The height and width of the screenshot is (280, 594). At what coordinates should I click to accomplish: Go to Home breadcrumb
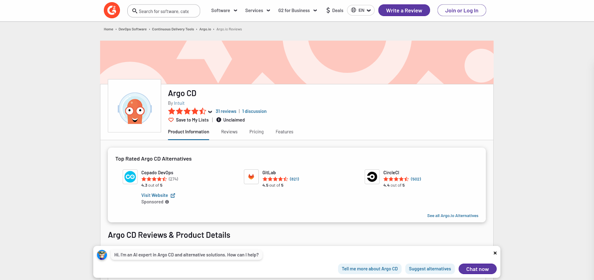click(x=108, y=29)
